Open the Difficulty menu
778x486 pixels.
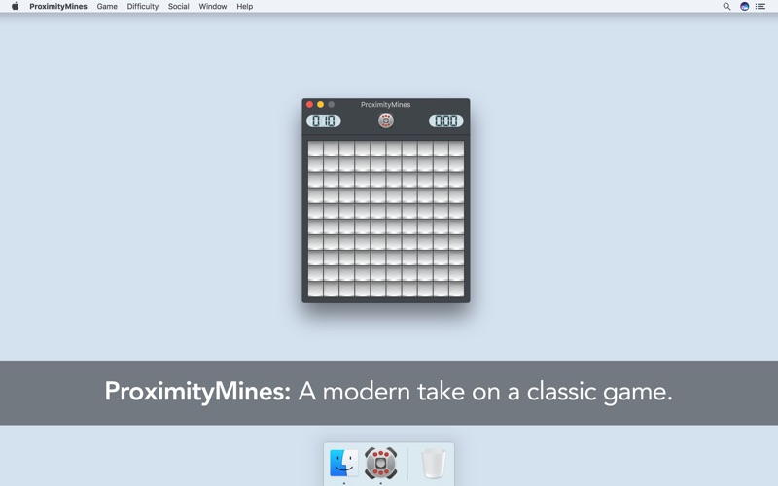coord(142,7)
